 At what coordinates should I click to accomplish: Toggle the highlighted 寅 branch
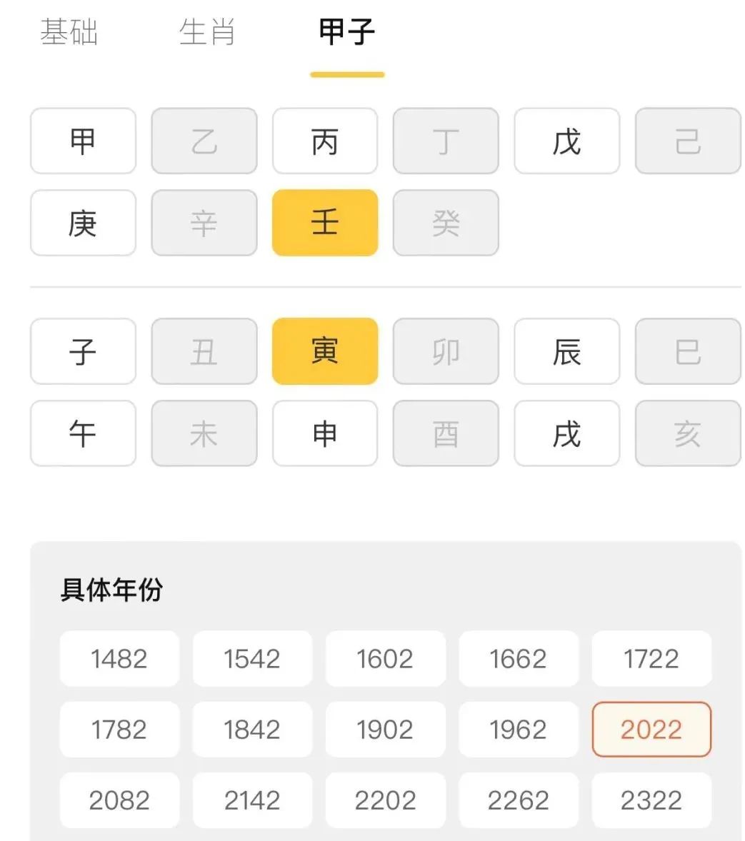(325, 351)
